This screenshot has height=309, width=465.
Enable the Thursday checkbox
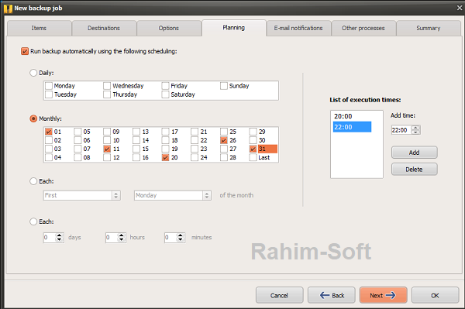point(107,94)
